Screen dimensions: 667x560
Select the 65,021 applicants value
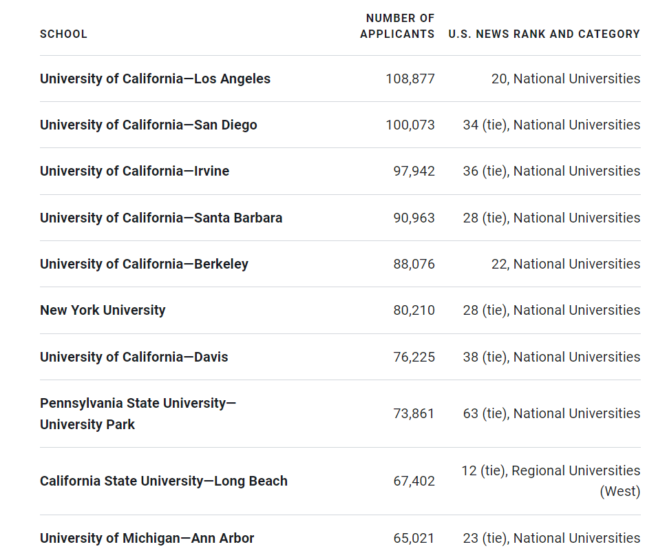coord(414,538)
